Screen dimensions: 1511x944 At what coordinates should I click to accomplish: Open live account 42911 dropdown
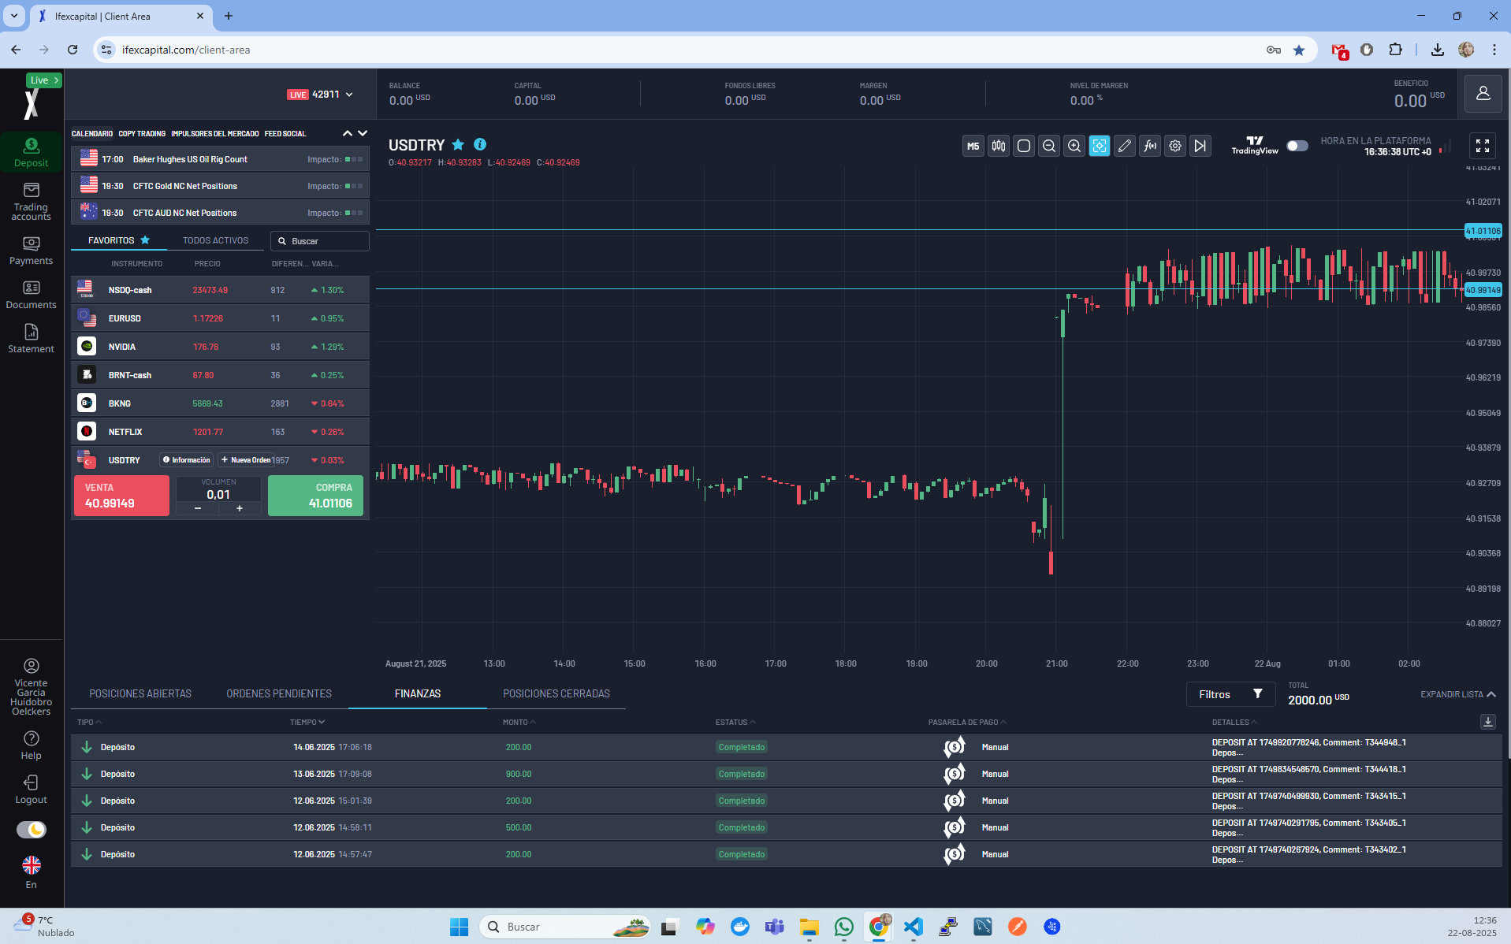click(x=349, y=95)
